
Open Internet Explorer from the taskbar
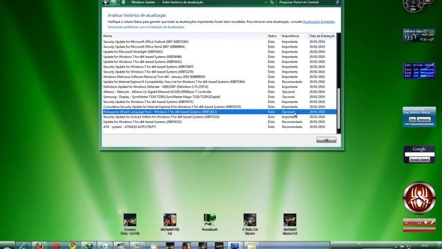[23, 246]
